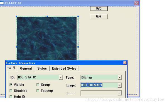
Task: Click the 确定 (OK) button
Action: (x=99, y=9)
